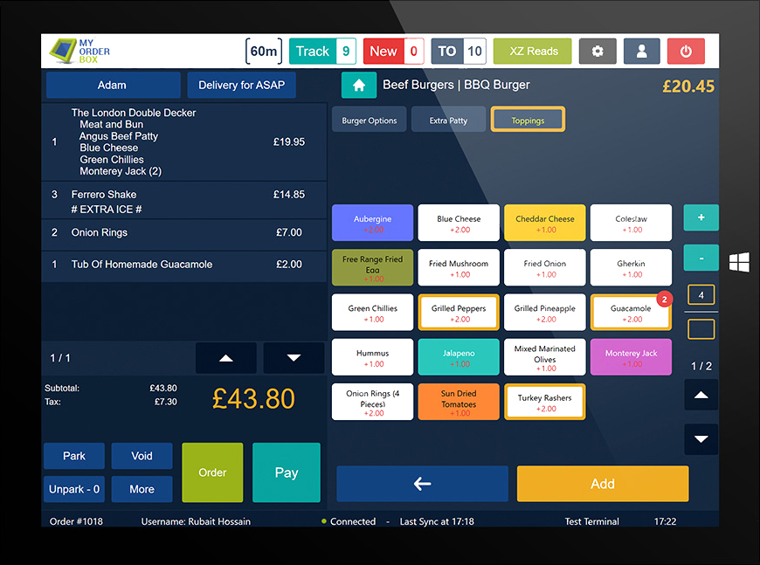
Task: Select Tub Of Homemade Guacamole order line
Action: [184, 265]
